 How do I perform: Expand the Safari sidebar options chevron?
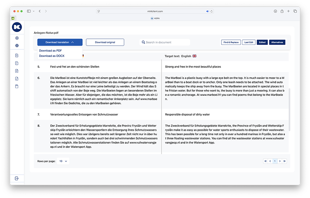pos(34,11)
